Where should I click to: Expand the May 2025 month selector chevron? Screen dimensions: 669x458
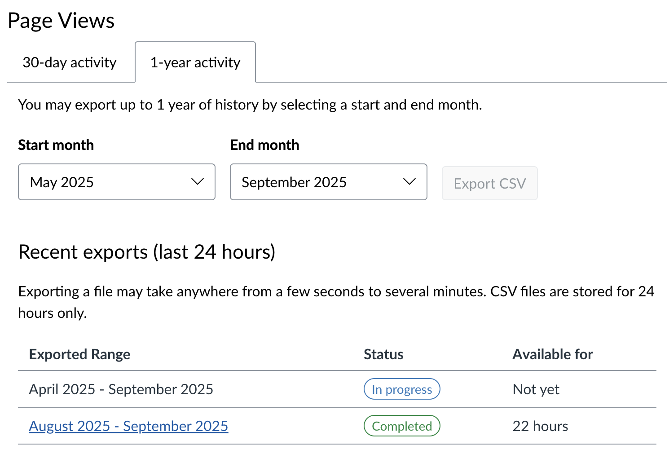(197, 182)
